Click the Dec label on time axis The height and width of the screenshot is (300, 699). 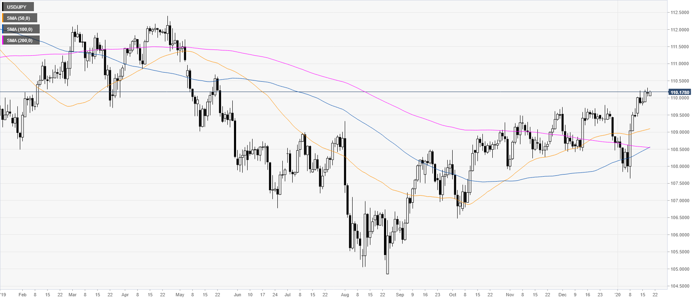point(562,295)
